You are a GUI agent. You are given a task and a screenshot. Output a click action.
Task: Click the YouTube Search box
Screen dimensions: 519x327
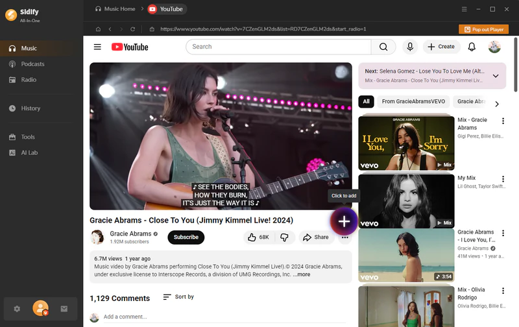point(278,47)
